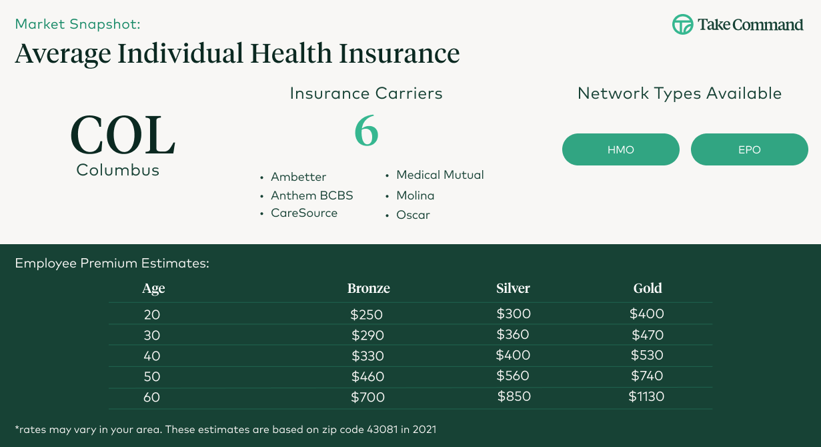Image resolution: width=821 pixels, height=447 pixels.
Task: Click Anthem BCBS in carrier list
Action: [311, 195]
